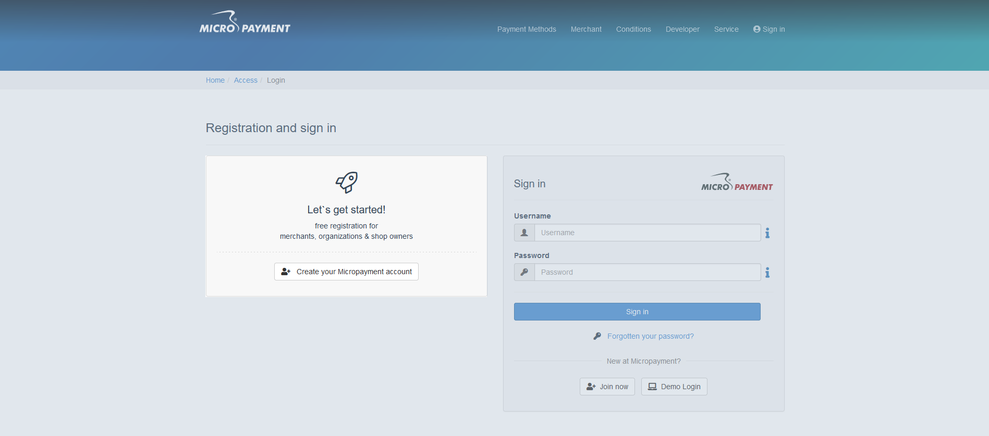Image resolution: width=989 pixels, height=436 pixels.
Task: Open the Payment Methods menu
Action: tap(527, 29)
